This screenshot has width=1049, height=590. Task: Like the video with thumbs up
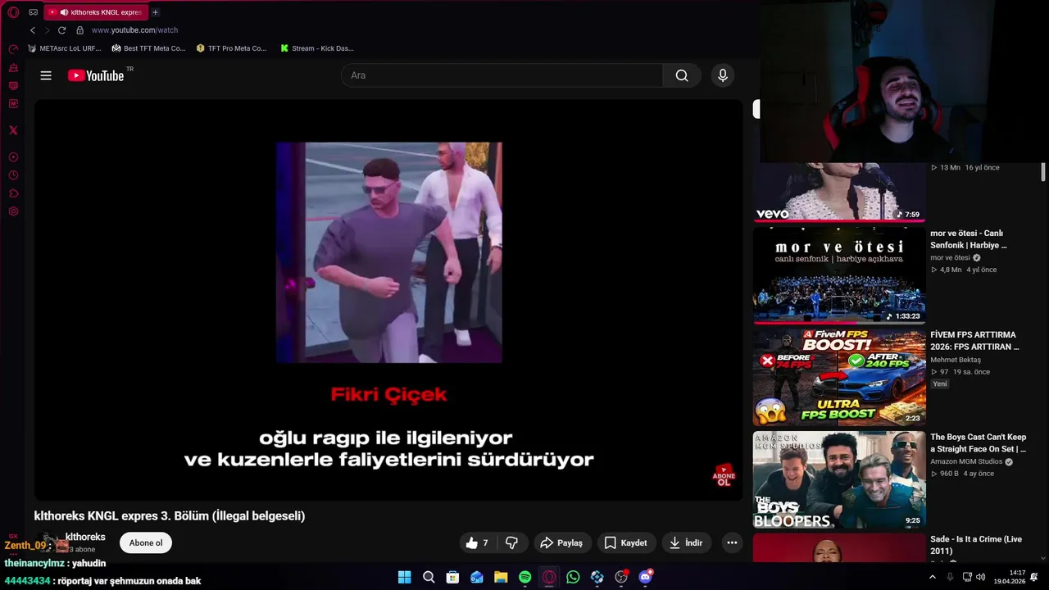coord(478,542)
